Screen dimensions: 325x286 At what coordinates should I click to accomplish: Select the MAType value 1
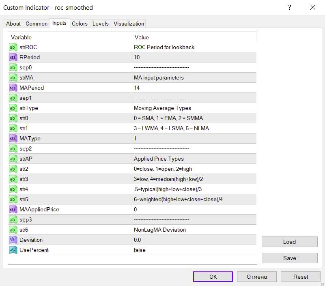(x=136, y=139)
